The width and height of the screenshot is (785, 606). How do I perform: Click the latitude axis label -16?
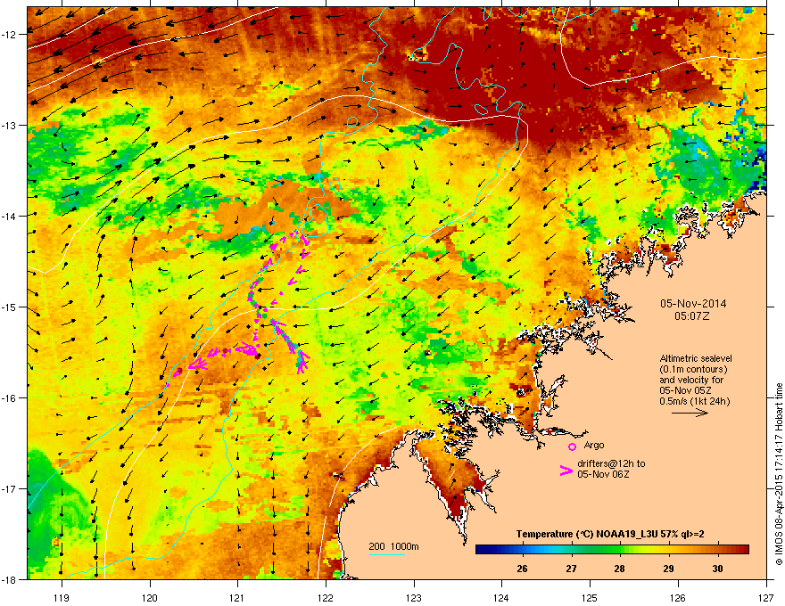(x=10, y=398)
